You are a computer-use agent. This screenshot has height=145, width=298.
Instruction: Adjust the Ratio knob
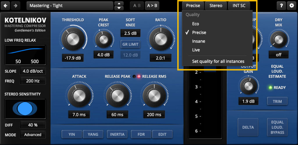[161, 39]
